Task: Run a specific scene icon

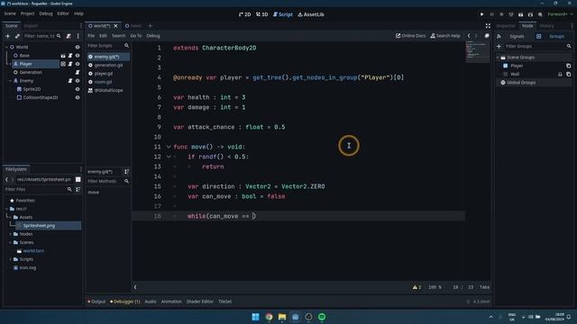Action: point(530,14)
